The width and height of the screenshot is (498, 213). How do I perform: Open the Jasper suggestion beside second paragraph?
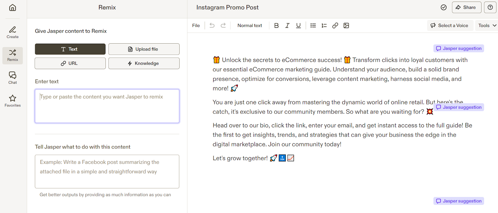point(459,107)
